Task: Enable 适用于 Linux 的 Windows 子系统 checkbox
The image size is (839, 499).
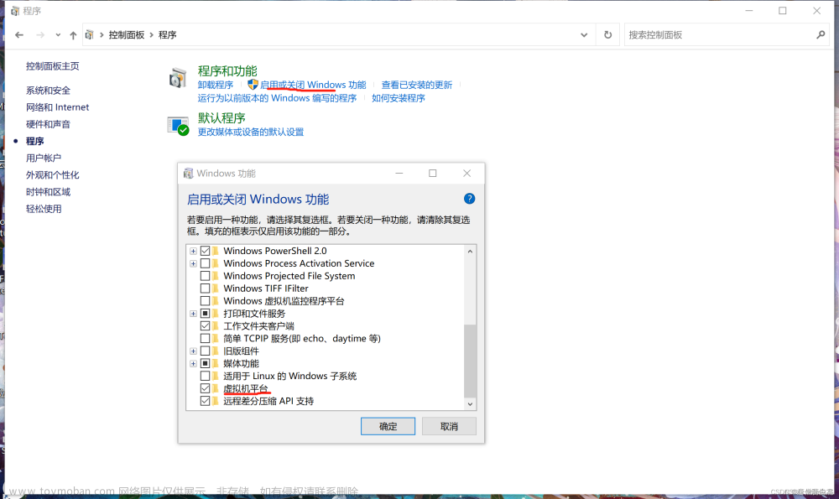Action: pyautogui.click(x=205, y=376)
